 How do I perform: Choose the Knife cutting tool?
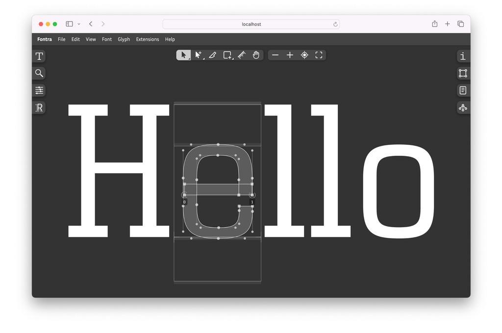pyautogui.click(x=241, y=55)
